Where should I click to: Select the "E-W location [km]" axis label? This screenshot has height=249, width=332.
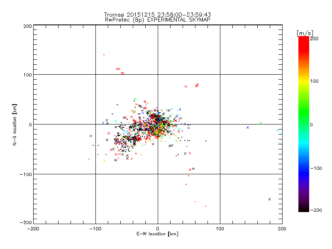[157, 234]
